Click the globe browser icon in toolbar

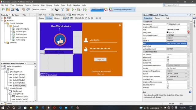(57, 9)
